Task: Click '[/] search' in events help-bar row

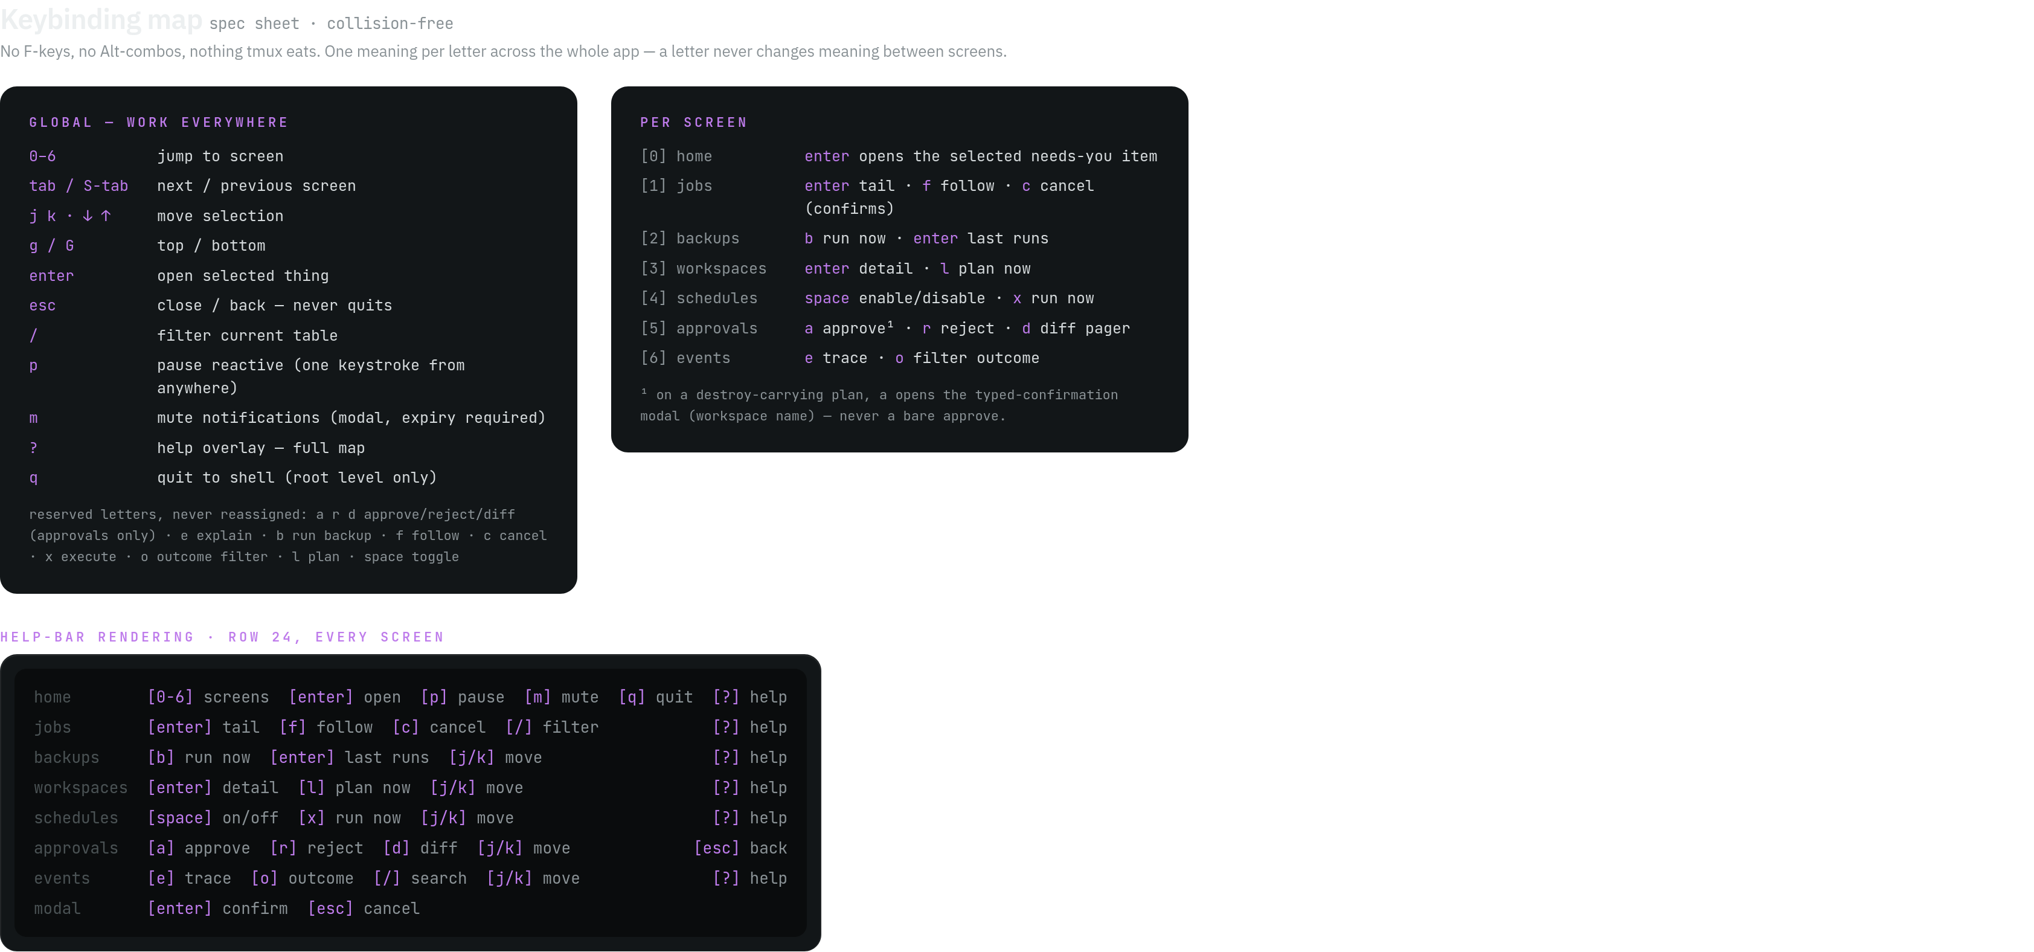Action: click(420, 878)
